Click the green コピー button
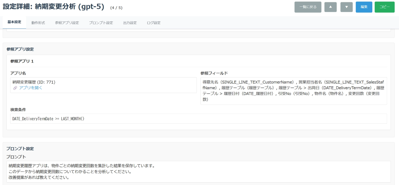The image size is (399, 185). (x=385, y=7)
